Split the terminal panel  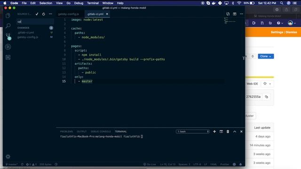click(x=221, y=131)
